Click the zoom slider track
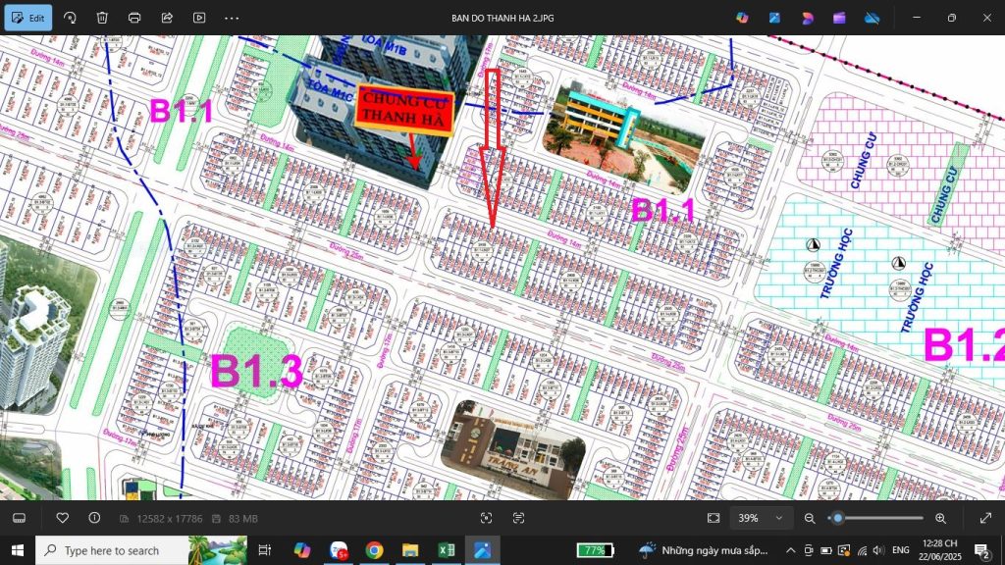This screenshot has height=565, width=1005. (875, 518)
